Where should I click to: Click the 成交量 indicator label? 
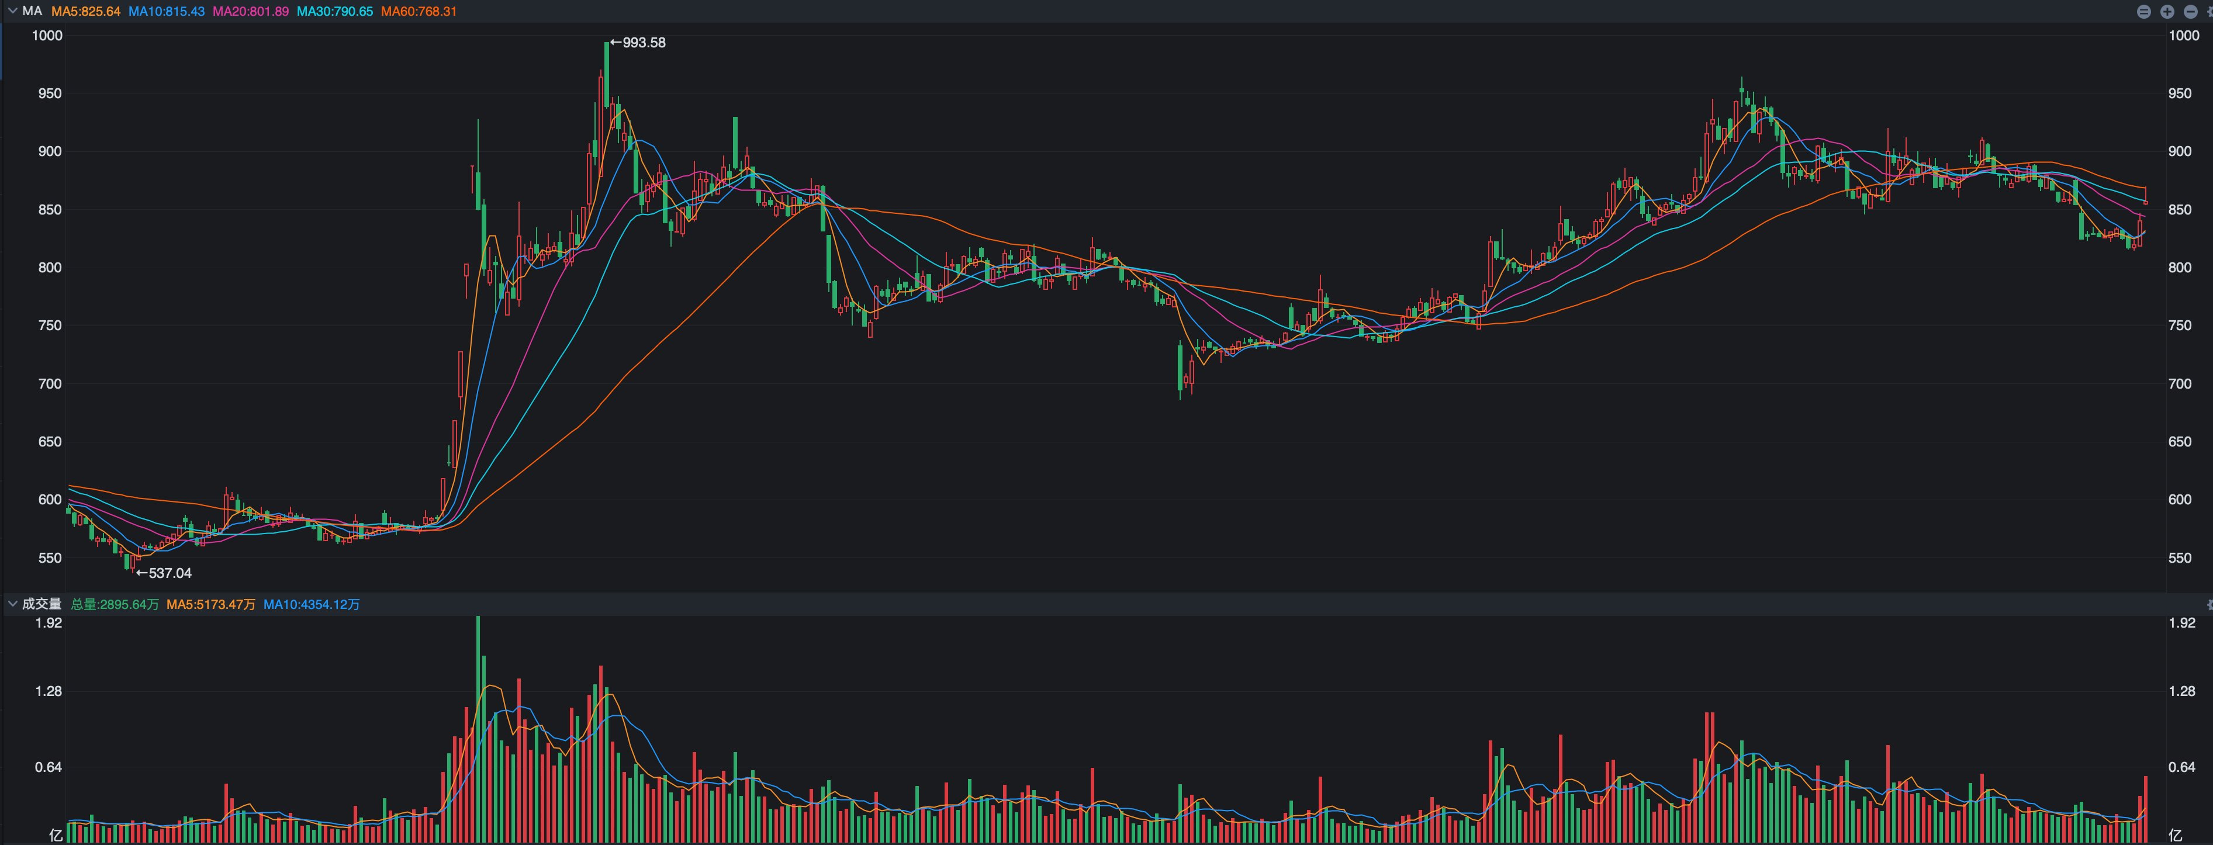pos(42,605)
